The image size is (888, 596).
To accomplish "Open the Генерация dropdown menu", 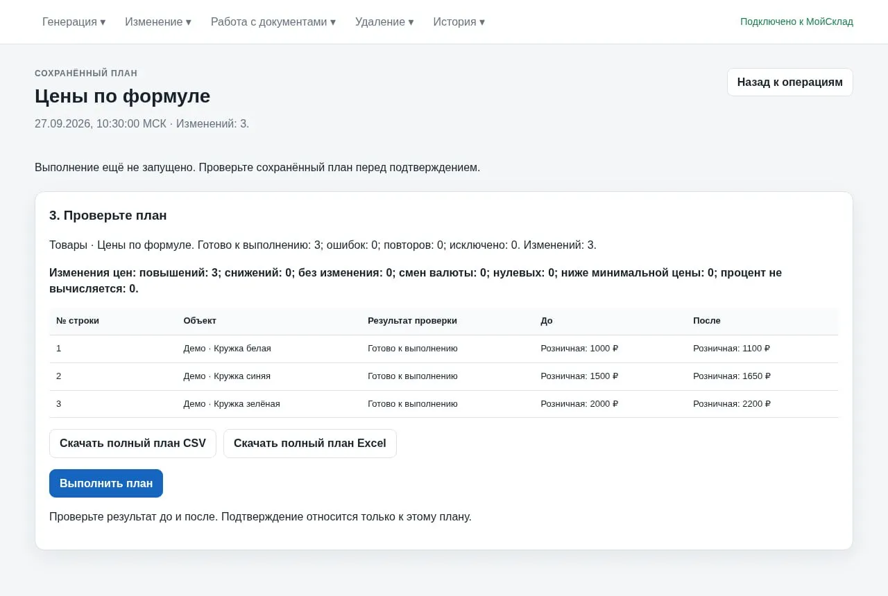I will [74, 21].
